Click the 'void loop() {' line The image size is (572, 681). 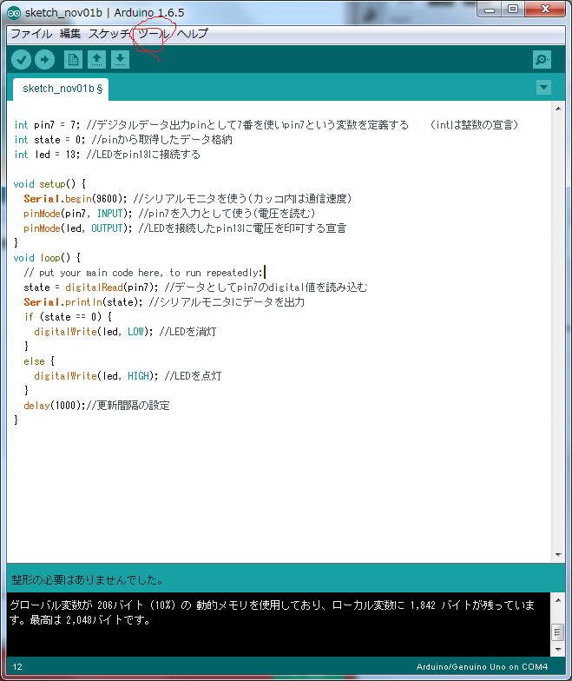(x=47, y=258)
